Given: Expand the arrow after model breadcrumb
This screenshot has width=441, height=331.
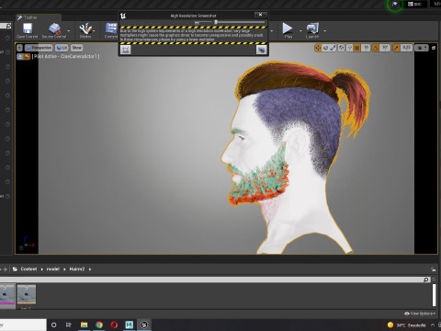Looking at the screenshot, I should (x=64, y=269).
